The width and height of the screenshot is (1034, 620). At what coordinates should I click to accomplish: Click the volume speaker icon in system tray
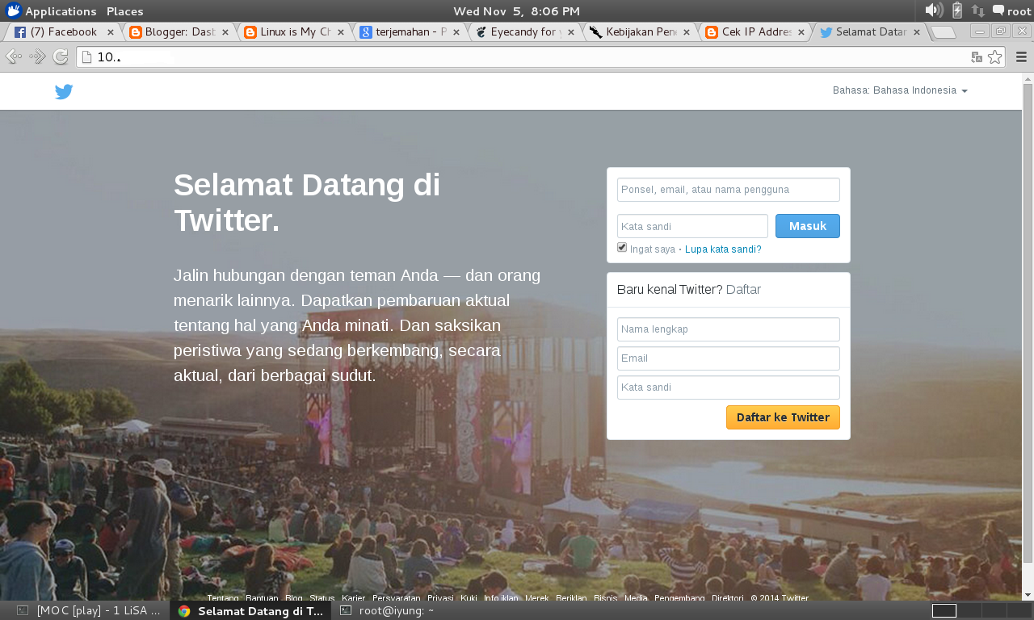click(932, 10)
